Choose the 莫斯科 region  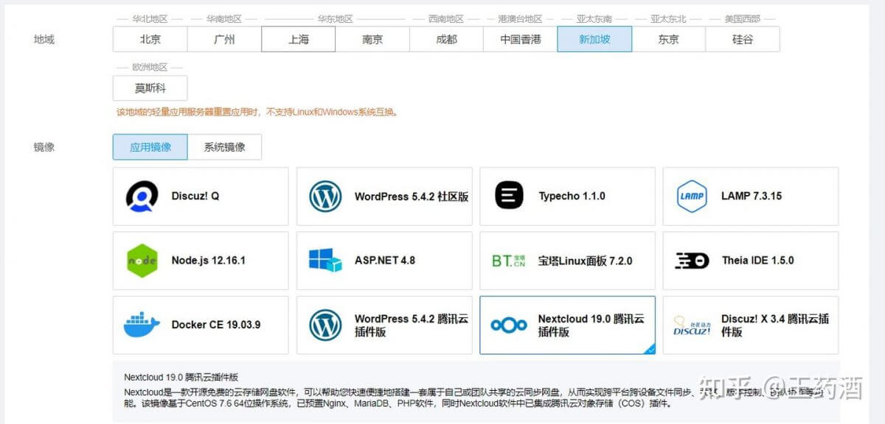[x=150, y=88]
